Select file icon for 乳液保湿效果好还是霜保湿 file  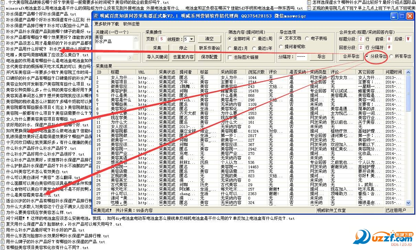[x=3, y=137]
